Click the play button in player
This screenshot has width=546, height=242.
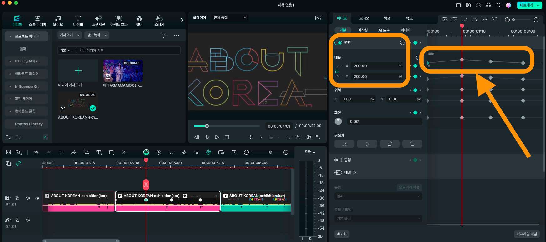pos(217,137)
